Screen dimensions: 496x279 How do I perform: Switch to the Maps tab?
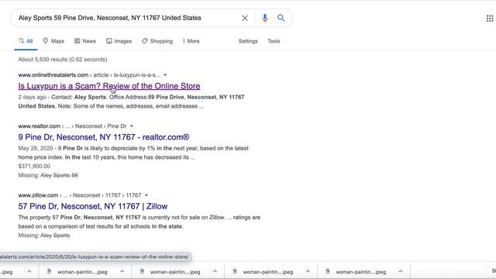pos(53,41)
